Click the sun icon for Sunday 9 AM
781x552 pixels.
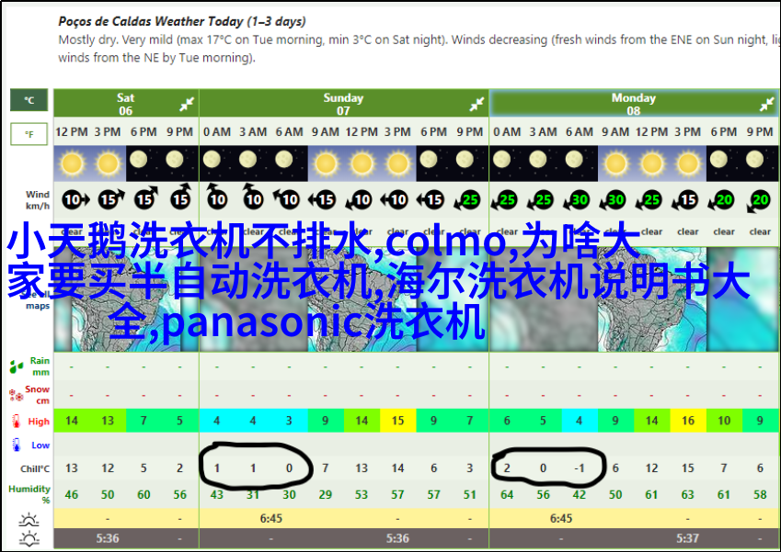point(326,163)
